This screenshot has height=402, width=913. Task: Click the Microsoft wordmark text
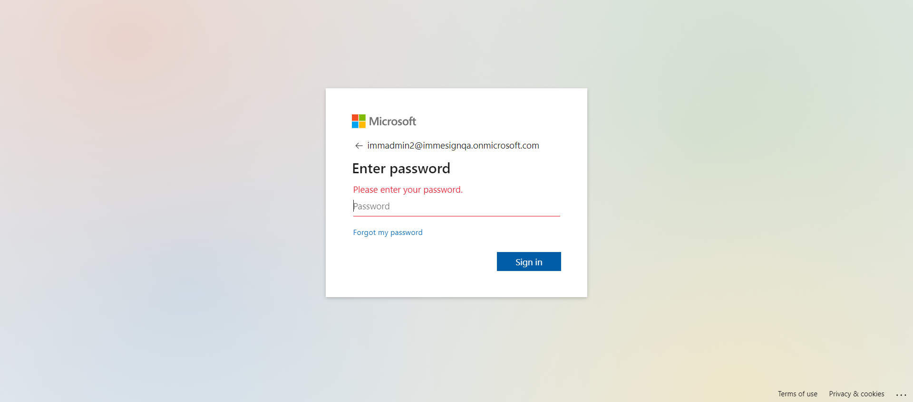(392, 122)
